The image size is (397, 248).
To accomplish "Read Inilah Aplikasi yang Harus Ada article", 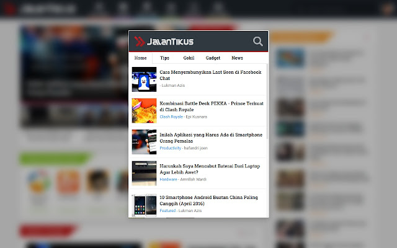I will 211,138.
